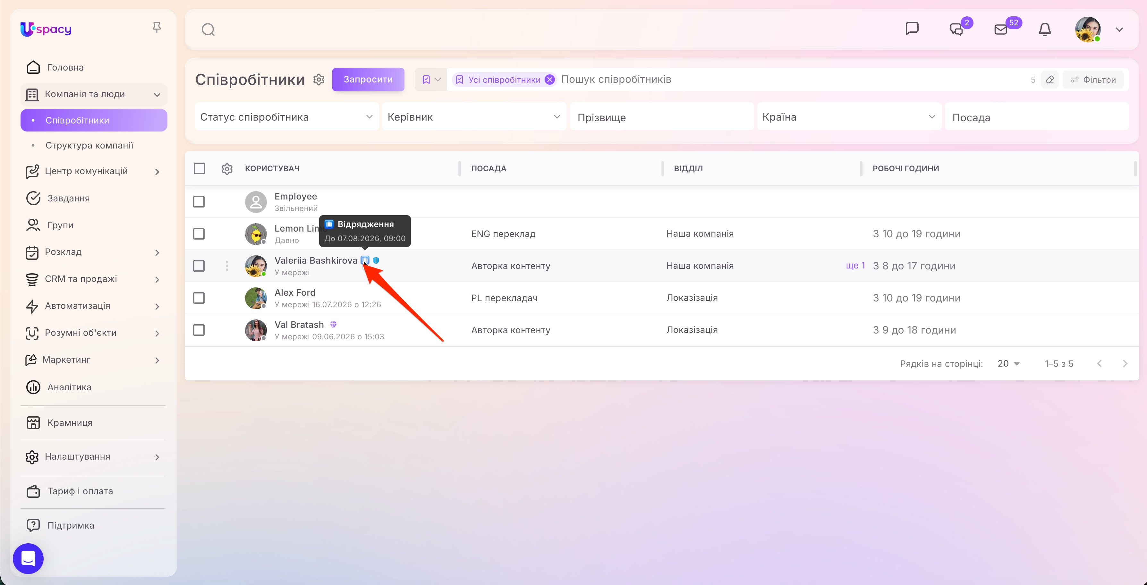Viewport: 1147px width, 585px height.
Task: Click the Пошук співробітників search field
Action: pyautogui.click(x=793, y=80)
